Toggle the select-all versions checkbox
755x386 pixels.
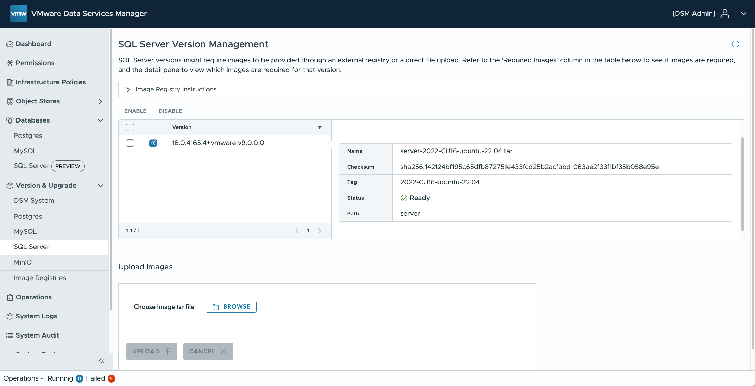pos(130,127)
